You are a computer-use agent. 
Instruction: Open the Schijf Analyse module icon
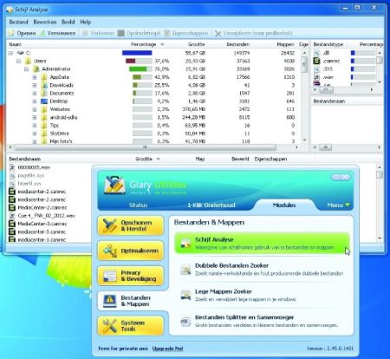(x=185, y=244)
